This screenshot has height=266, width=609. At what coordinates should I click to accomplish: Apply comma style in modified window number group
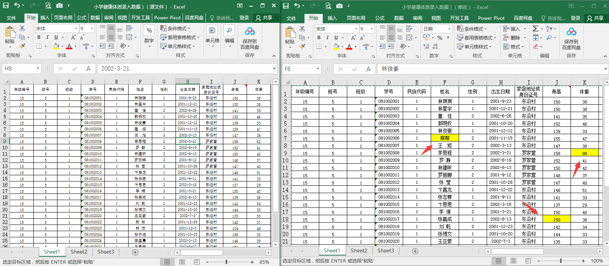(449, 38)
